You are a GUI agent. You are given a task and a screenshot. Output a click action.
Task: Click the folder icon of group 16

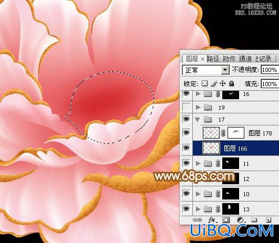point(208,93)
